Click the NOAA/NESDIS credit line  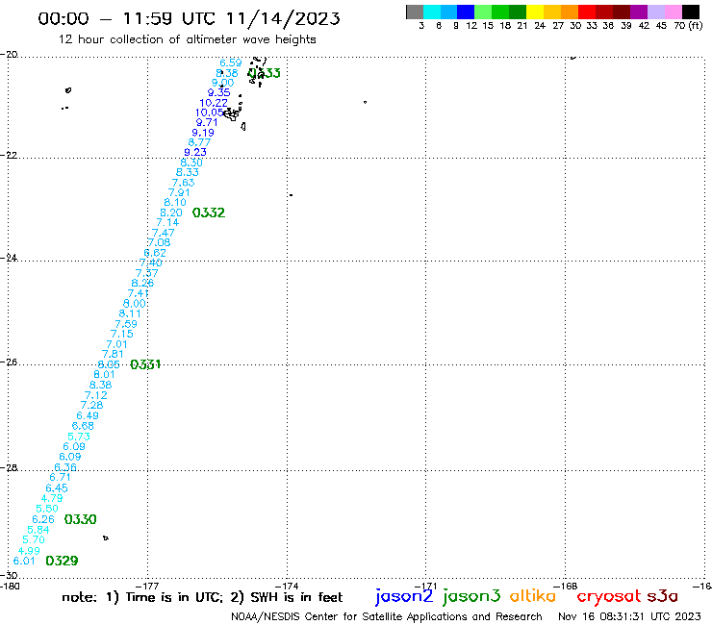click(387, 616)
